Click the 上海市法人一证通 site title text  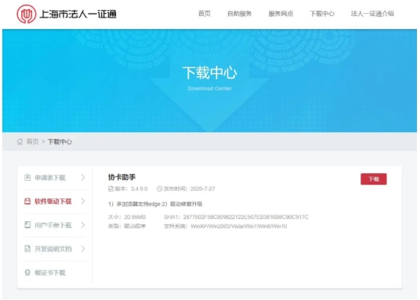pos(78,14)
